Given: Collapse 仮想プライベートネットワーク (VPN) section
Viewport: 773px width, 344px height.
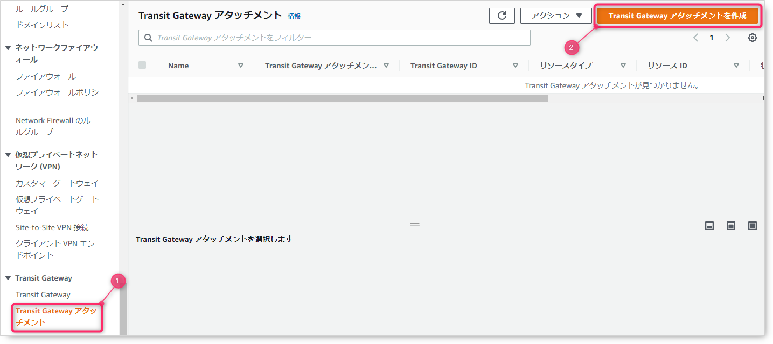Looking at the screenshot, I should click(x=8, y=155).
